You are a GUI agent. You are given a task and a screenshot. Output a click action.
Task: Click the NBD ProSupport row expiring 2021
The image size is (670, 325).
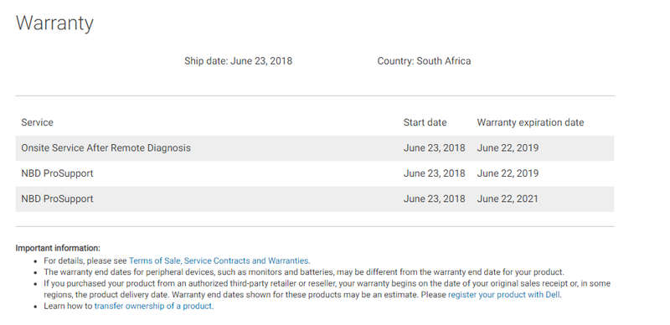point(315,199)
